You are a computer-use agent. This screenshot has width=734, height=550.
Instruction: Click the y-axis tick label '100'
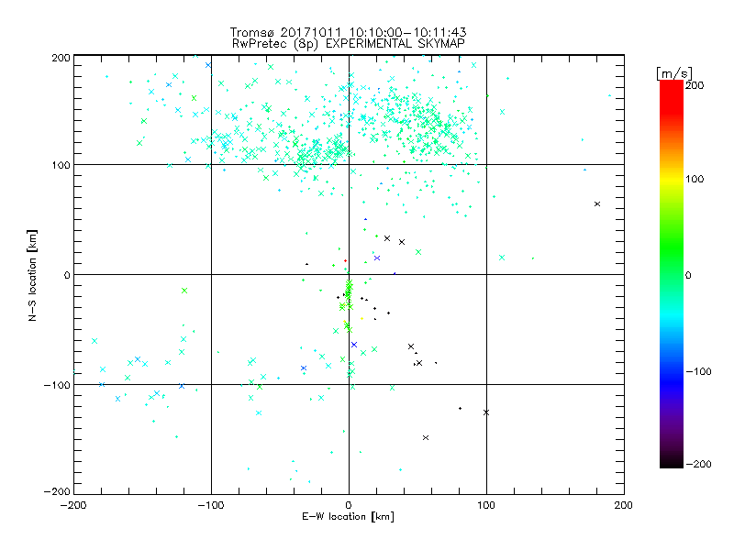pyautogui.click(x=61, y=165)
